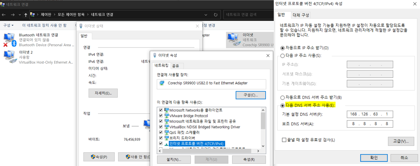420x166 pixels.
Task: Click 확인 button in TCP/IPv4 properties
Action: tap(374, 158)
